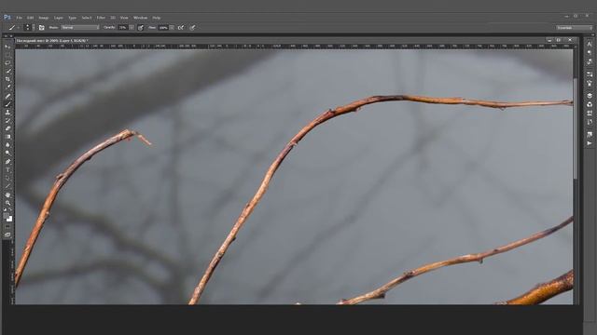Viewport: 597px width, 335px height.
Task: Open the Edit menu
Action: coord(30,18)
